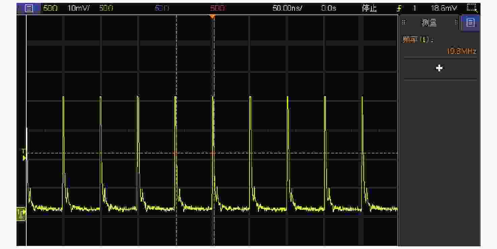
Task: Click the trigger level T marker on left edge
Action: (x=24, y=155)
